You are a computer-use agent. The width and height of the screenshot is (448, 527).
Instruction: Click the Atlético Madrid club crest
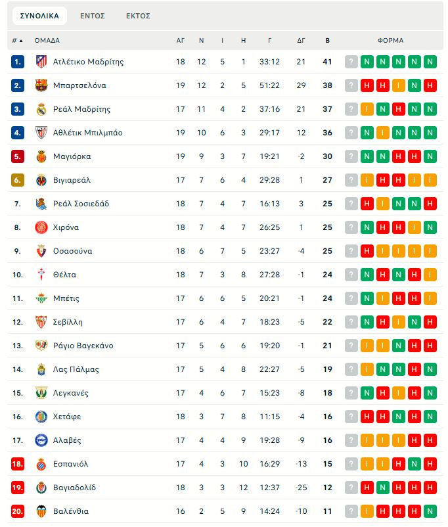[x=41, y=62]
